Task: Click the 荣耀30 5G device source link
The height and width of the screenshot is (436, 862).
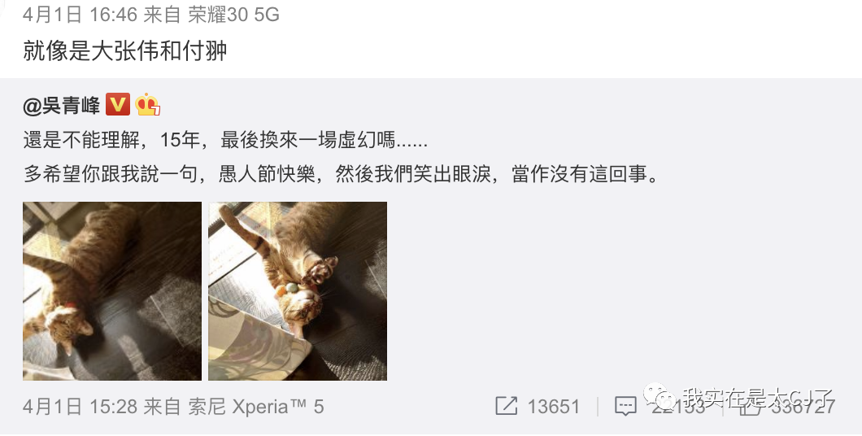Action: point(233,15)
